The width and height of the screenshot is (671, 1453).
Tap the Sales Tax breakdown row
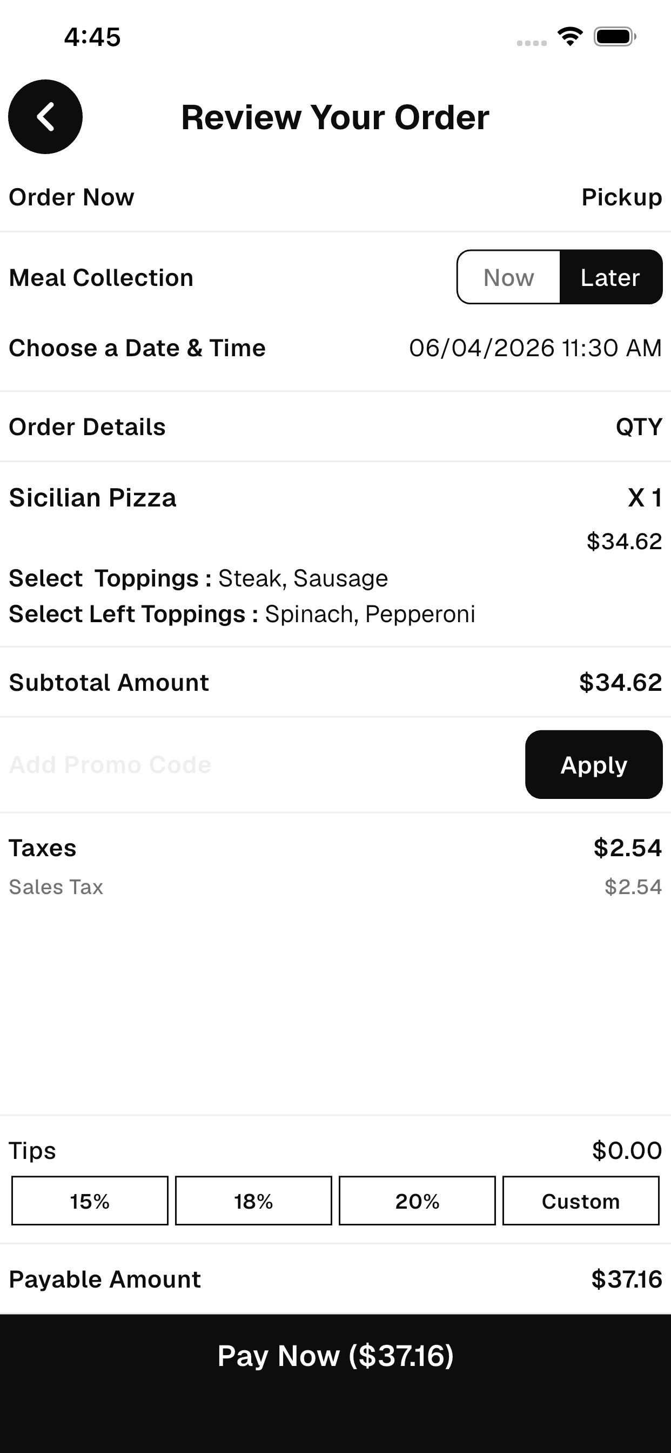click(335, 887)
